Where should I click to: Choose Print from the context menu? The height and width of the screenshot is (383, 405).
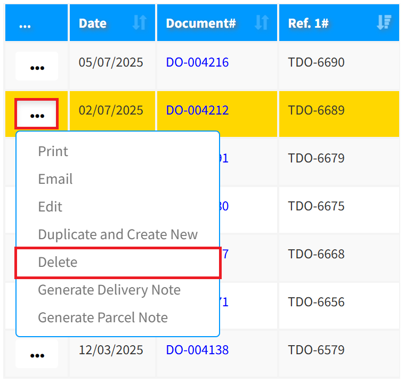[x=53, y=151]
